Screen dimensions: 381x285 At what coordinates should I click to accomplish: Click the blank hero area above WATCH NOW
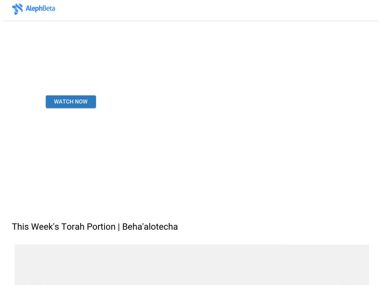click(x=71, y=59)
